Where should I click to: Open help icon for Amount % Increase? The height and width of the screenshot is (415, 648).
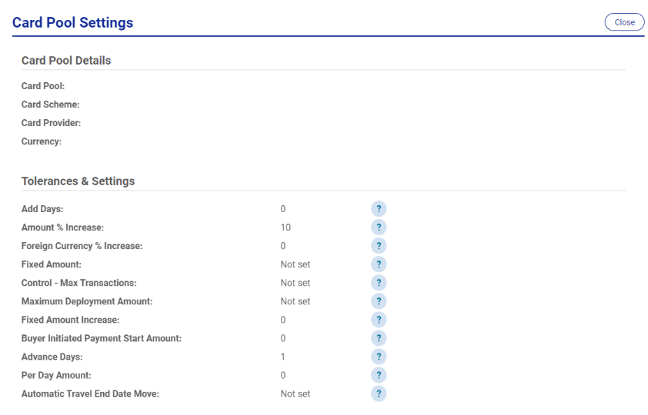(x=379, y=227)
